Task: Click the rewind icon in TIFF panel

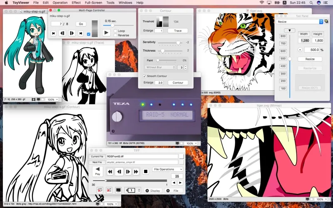Action: pos(110,172)
